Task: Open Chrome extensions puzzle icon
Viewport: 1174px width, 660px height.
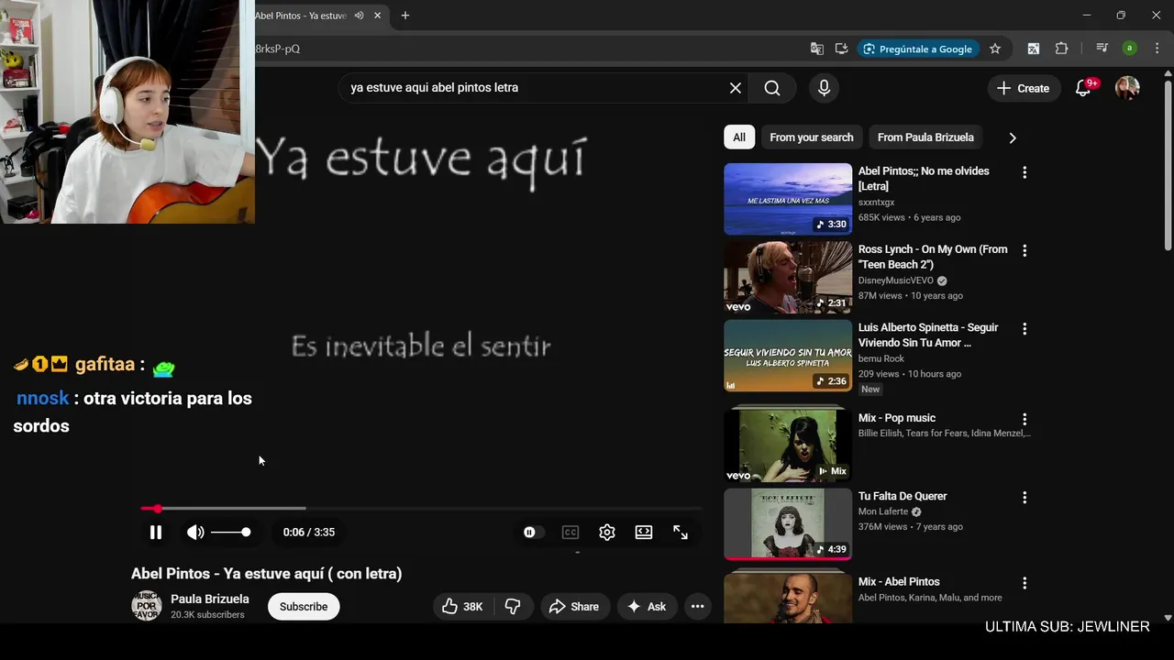Action: pos(1062,49)
